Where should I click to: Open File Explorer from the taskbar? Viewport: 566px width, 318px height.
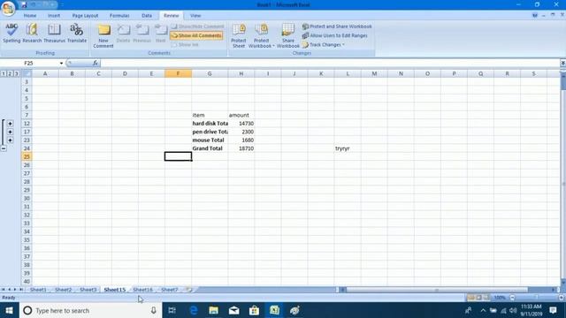tap(214, 310)
